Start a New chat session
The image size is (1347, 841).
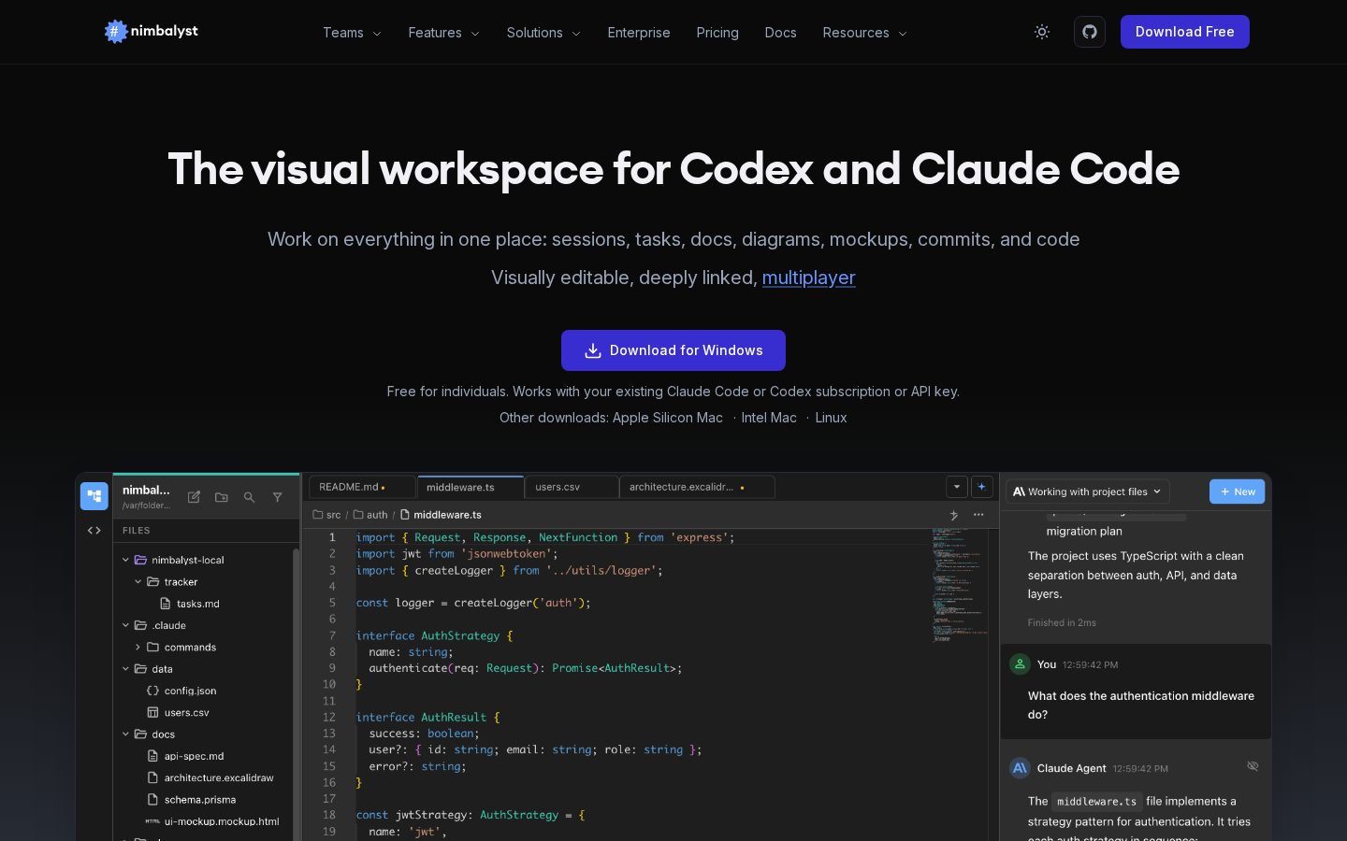tap(1237, 492)
